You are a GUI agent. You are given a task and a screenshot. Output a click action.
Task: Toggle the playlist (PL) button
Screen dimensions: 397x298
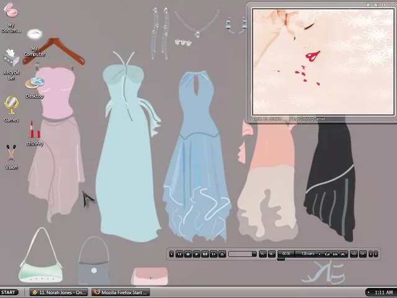click(x=262, y=254)
